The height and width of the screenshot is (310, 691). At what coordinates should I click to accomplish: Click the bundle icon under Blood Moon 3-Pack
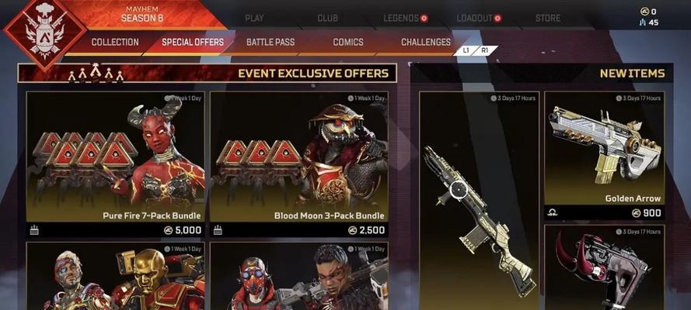pyautogui.click(x=218, y=229)
